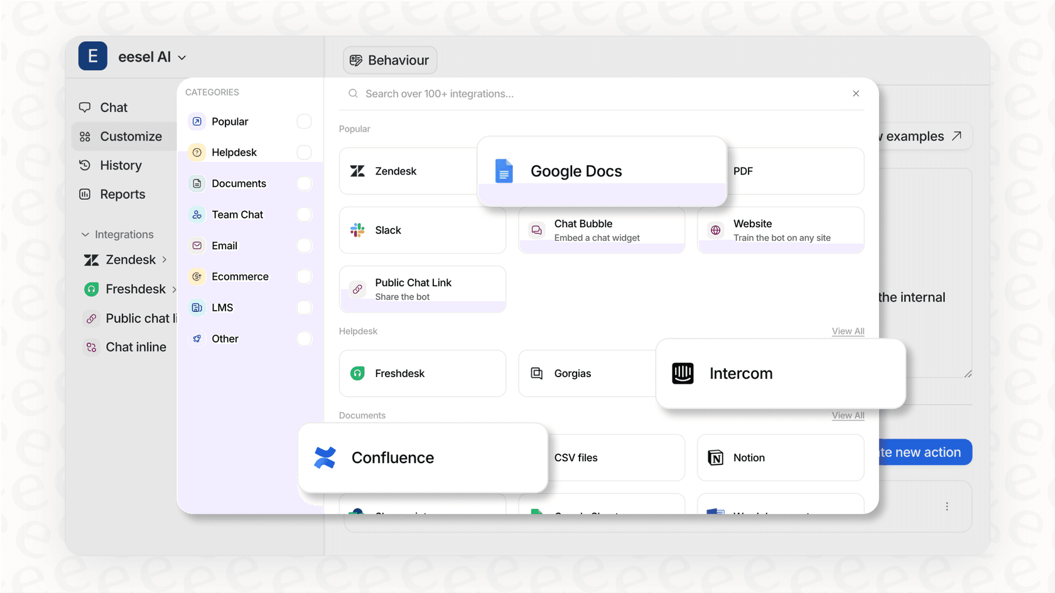Select the Slack integration icon
The image size is (1055, 593).
357,230
